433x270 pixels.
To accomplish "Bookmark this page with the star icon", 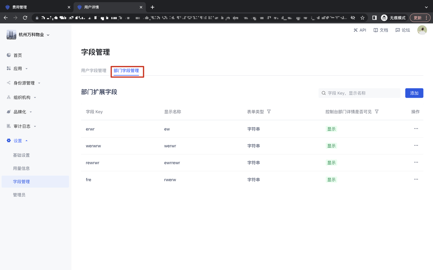I will click(x=362, y=18).
